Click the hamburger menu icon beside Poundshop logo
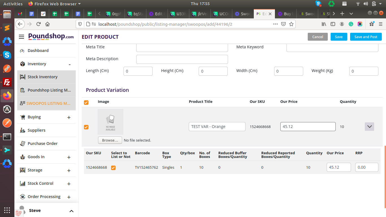 coord(21,37)
